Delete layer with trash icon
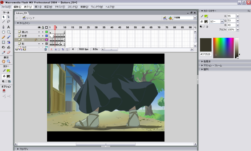Image resolution: width=251 pixels, height=151 pixels. pos(45,49)
